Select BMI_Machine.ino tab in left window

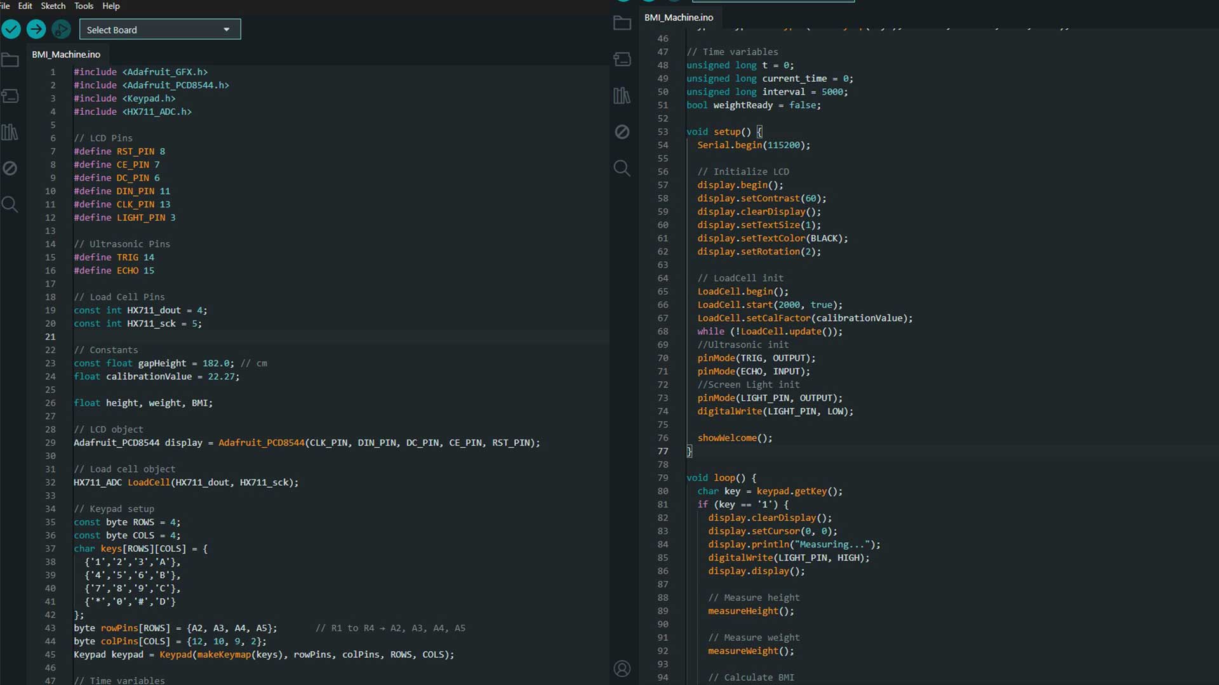click(66, 55)
